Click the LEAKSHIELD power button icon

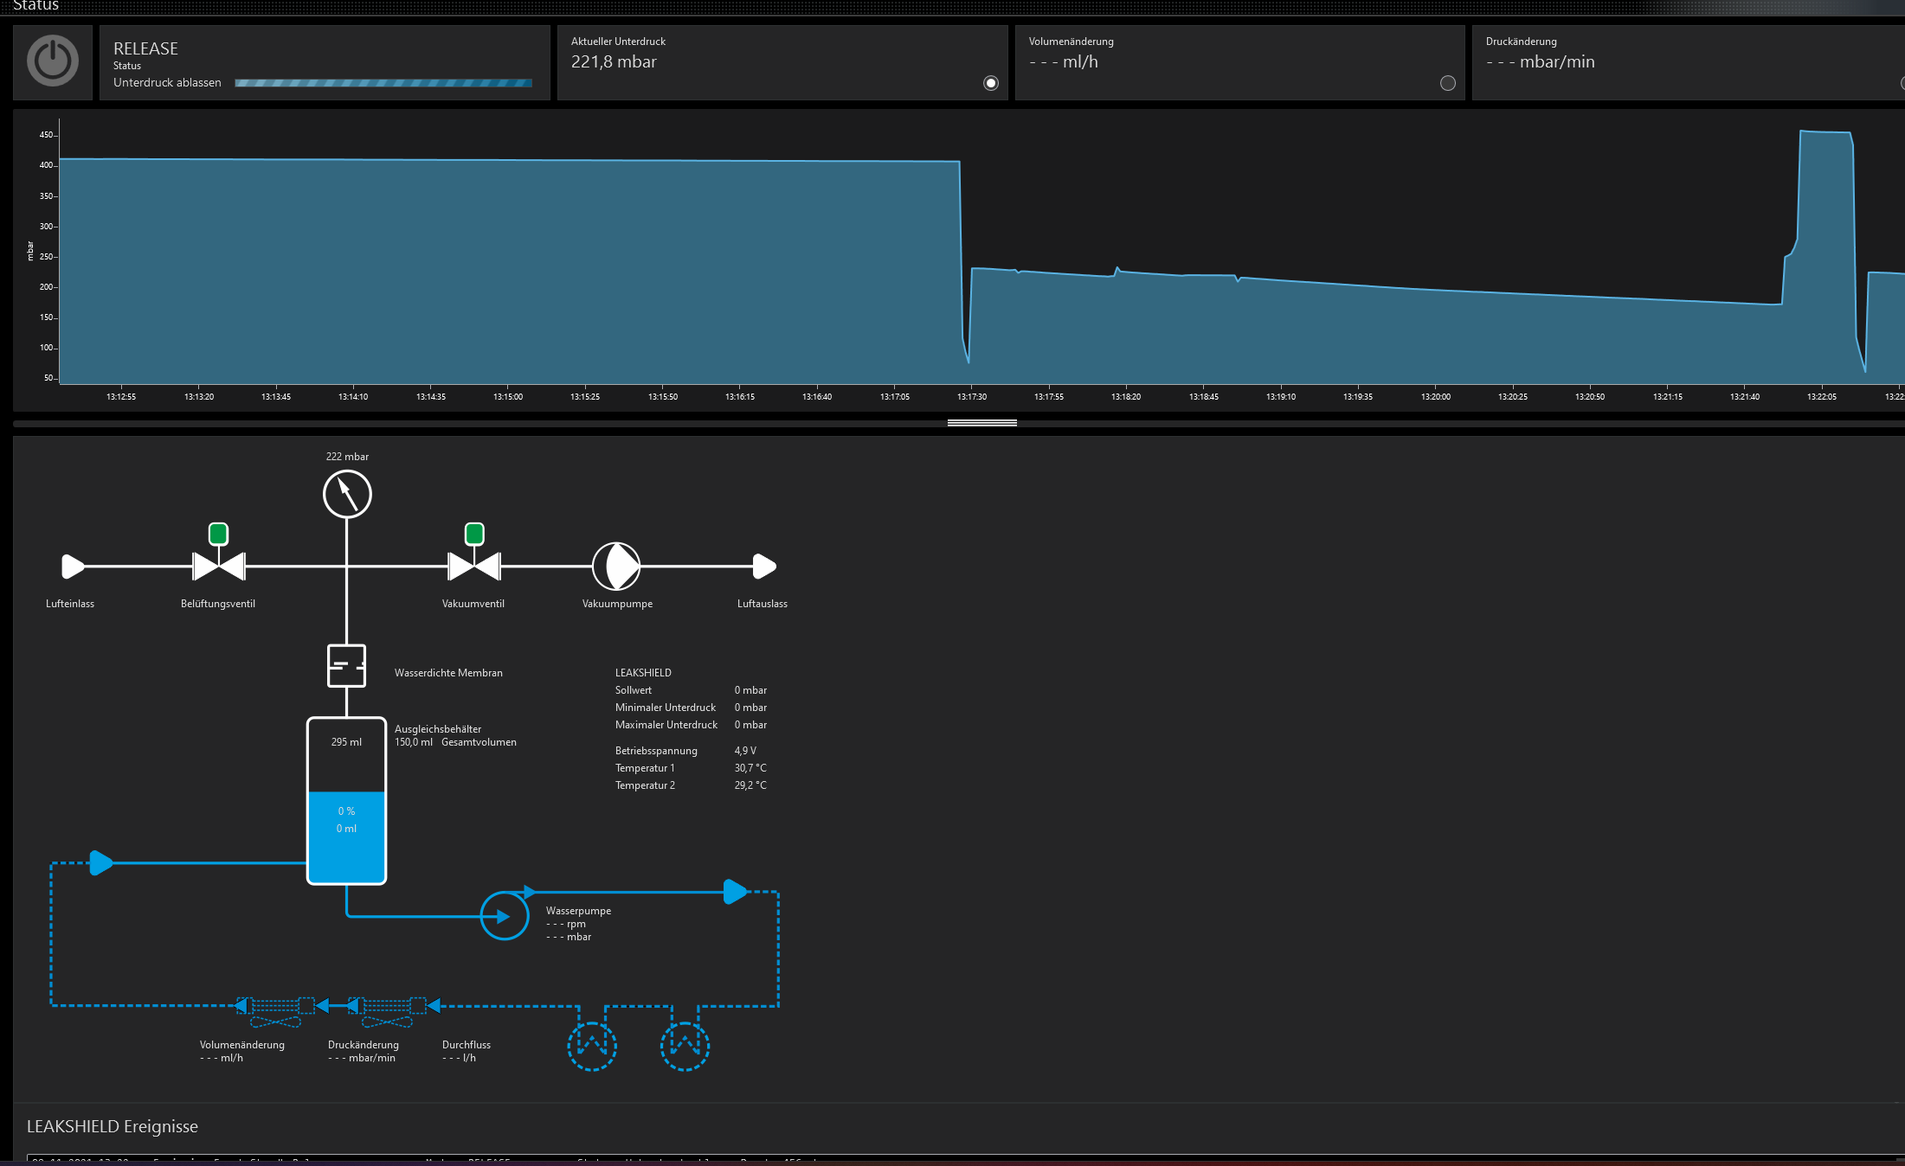53,61
